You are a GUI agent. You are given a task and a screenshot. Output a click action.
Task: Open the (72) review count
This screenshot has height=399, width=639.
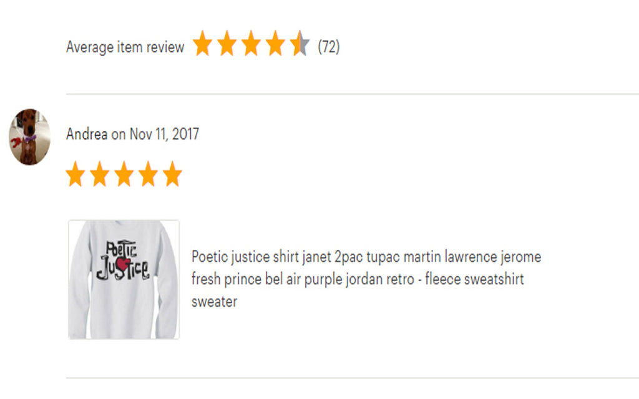pos(329,47)
